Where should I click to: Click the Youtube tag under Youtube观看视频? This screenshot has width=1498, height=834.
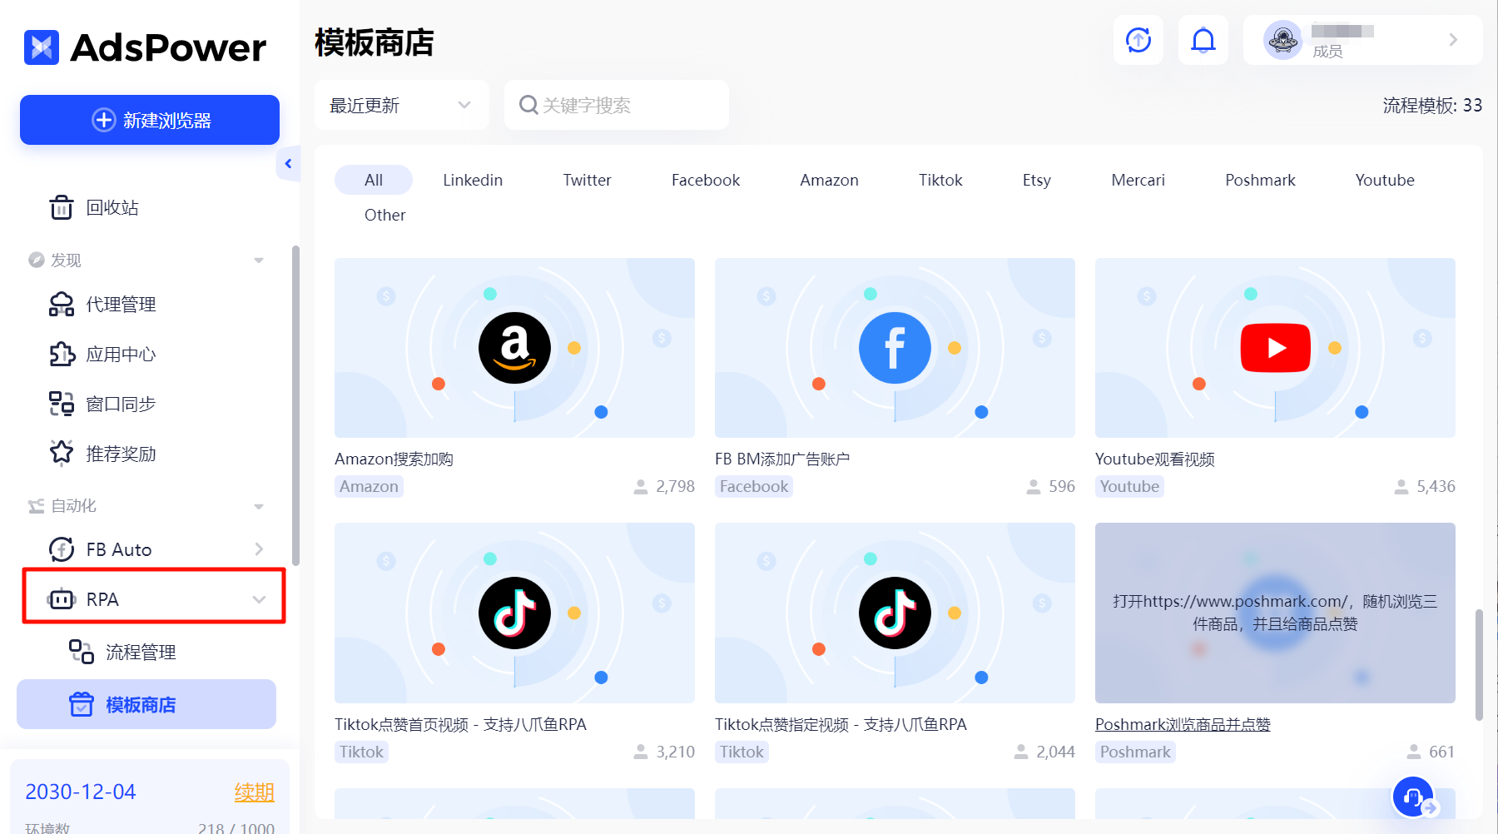(1129, 486)
